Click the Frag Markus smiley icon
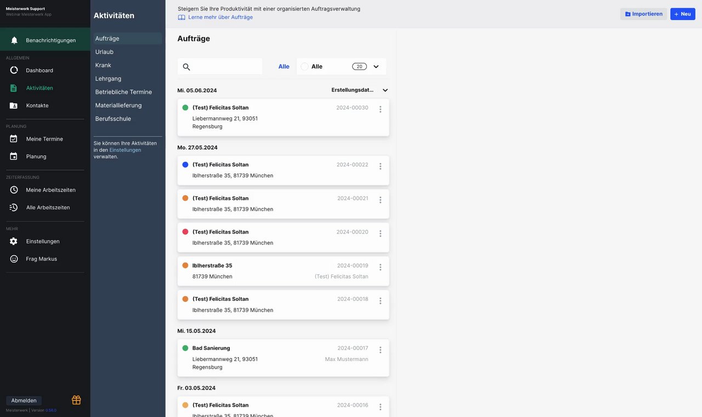702x417 pixels. pyautogui.click(x=14, y=259)
